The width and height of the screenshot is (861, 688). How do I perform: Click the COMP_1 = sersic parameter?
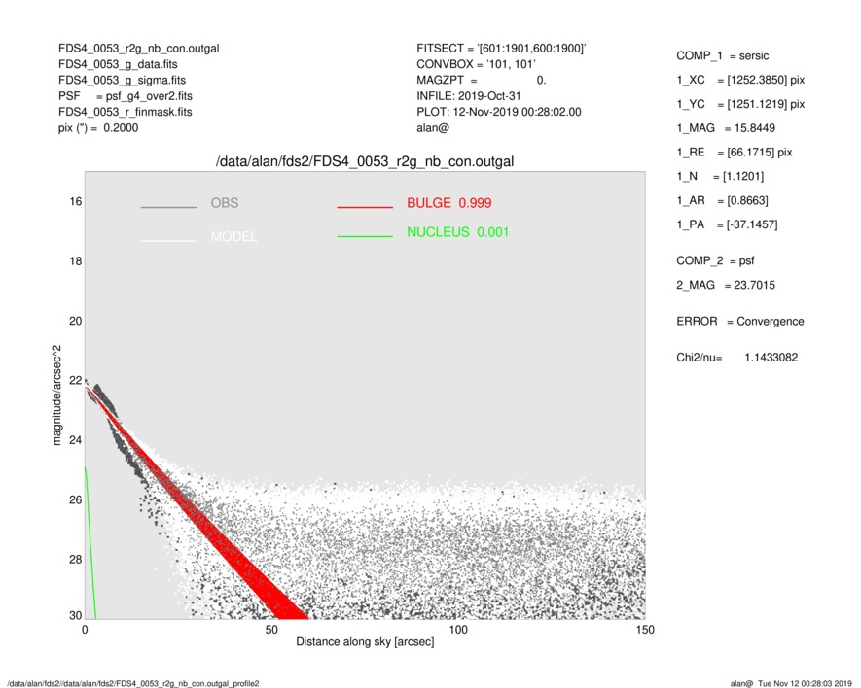point(723,56)
